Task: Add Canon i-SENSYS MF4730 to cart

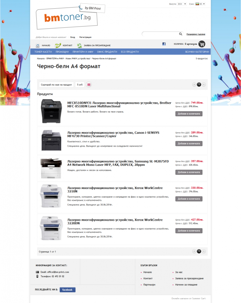Action: coord(189,144)
